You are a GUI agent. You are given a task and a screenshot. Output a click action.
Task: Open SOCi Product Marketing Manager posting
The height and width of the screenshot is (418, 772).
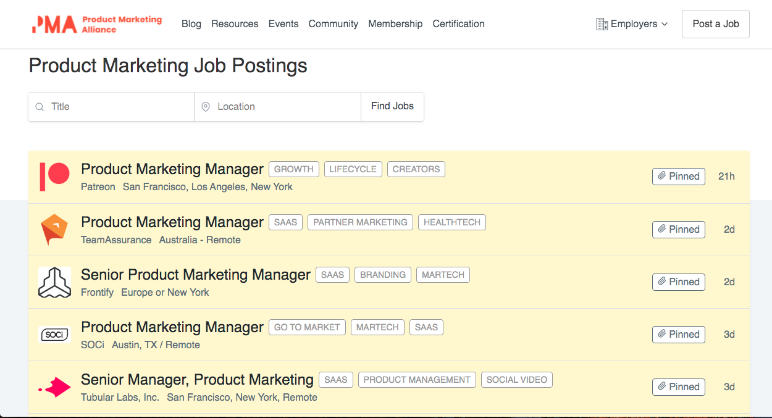click(x=172, y=327)
